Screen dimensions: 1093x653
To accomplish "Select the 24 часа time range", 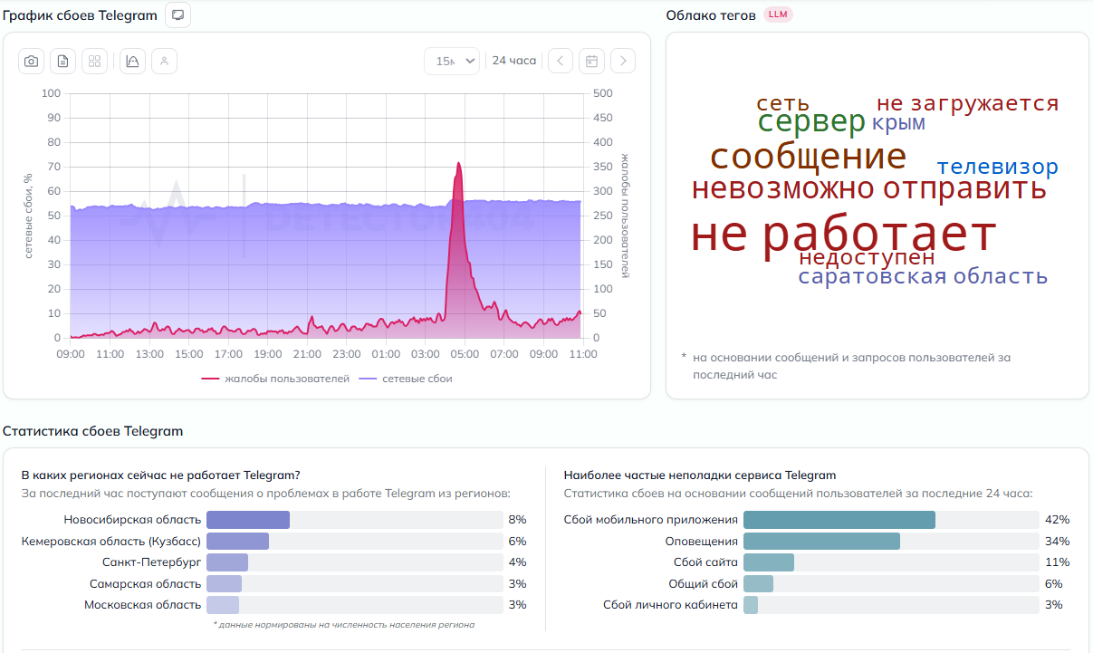I will 514,61.
